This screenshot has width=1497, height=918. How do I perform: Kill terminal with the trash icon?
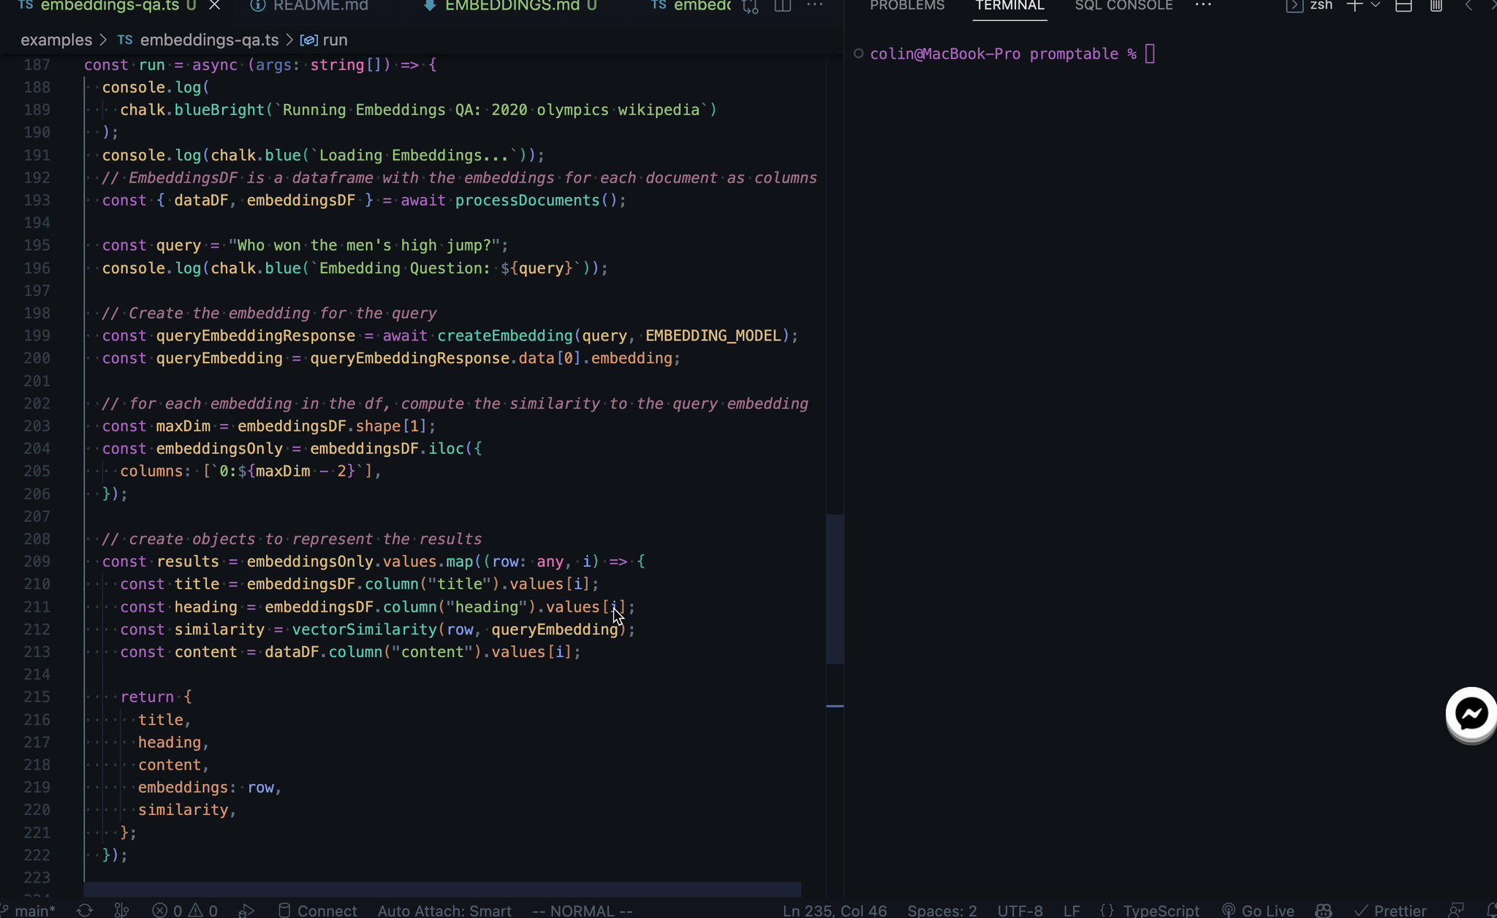pyautogui.click(x=1436, y=6)
